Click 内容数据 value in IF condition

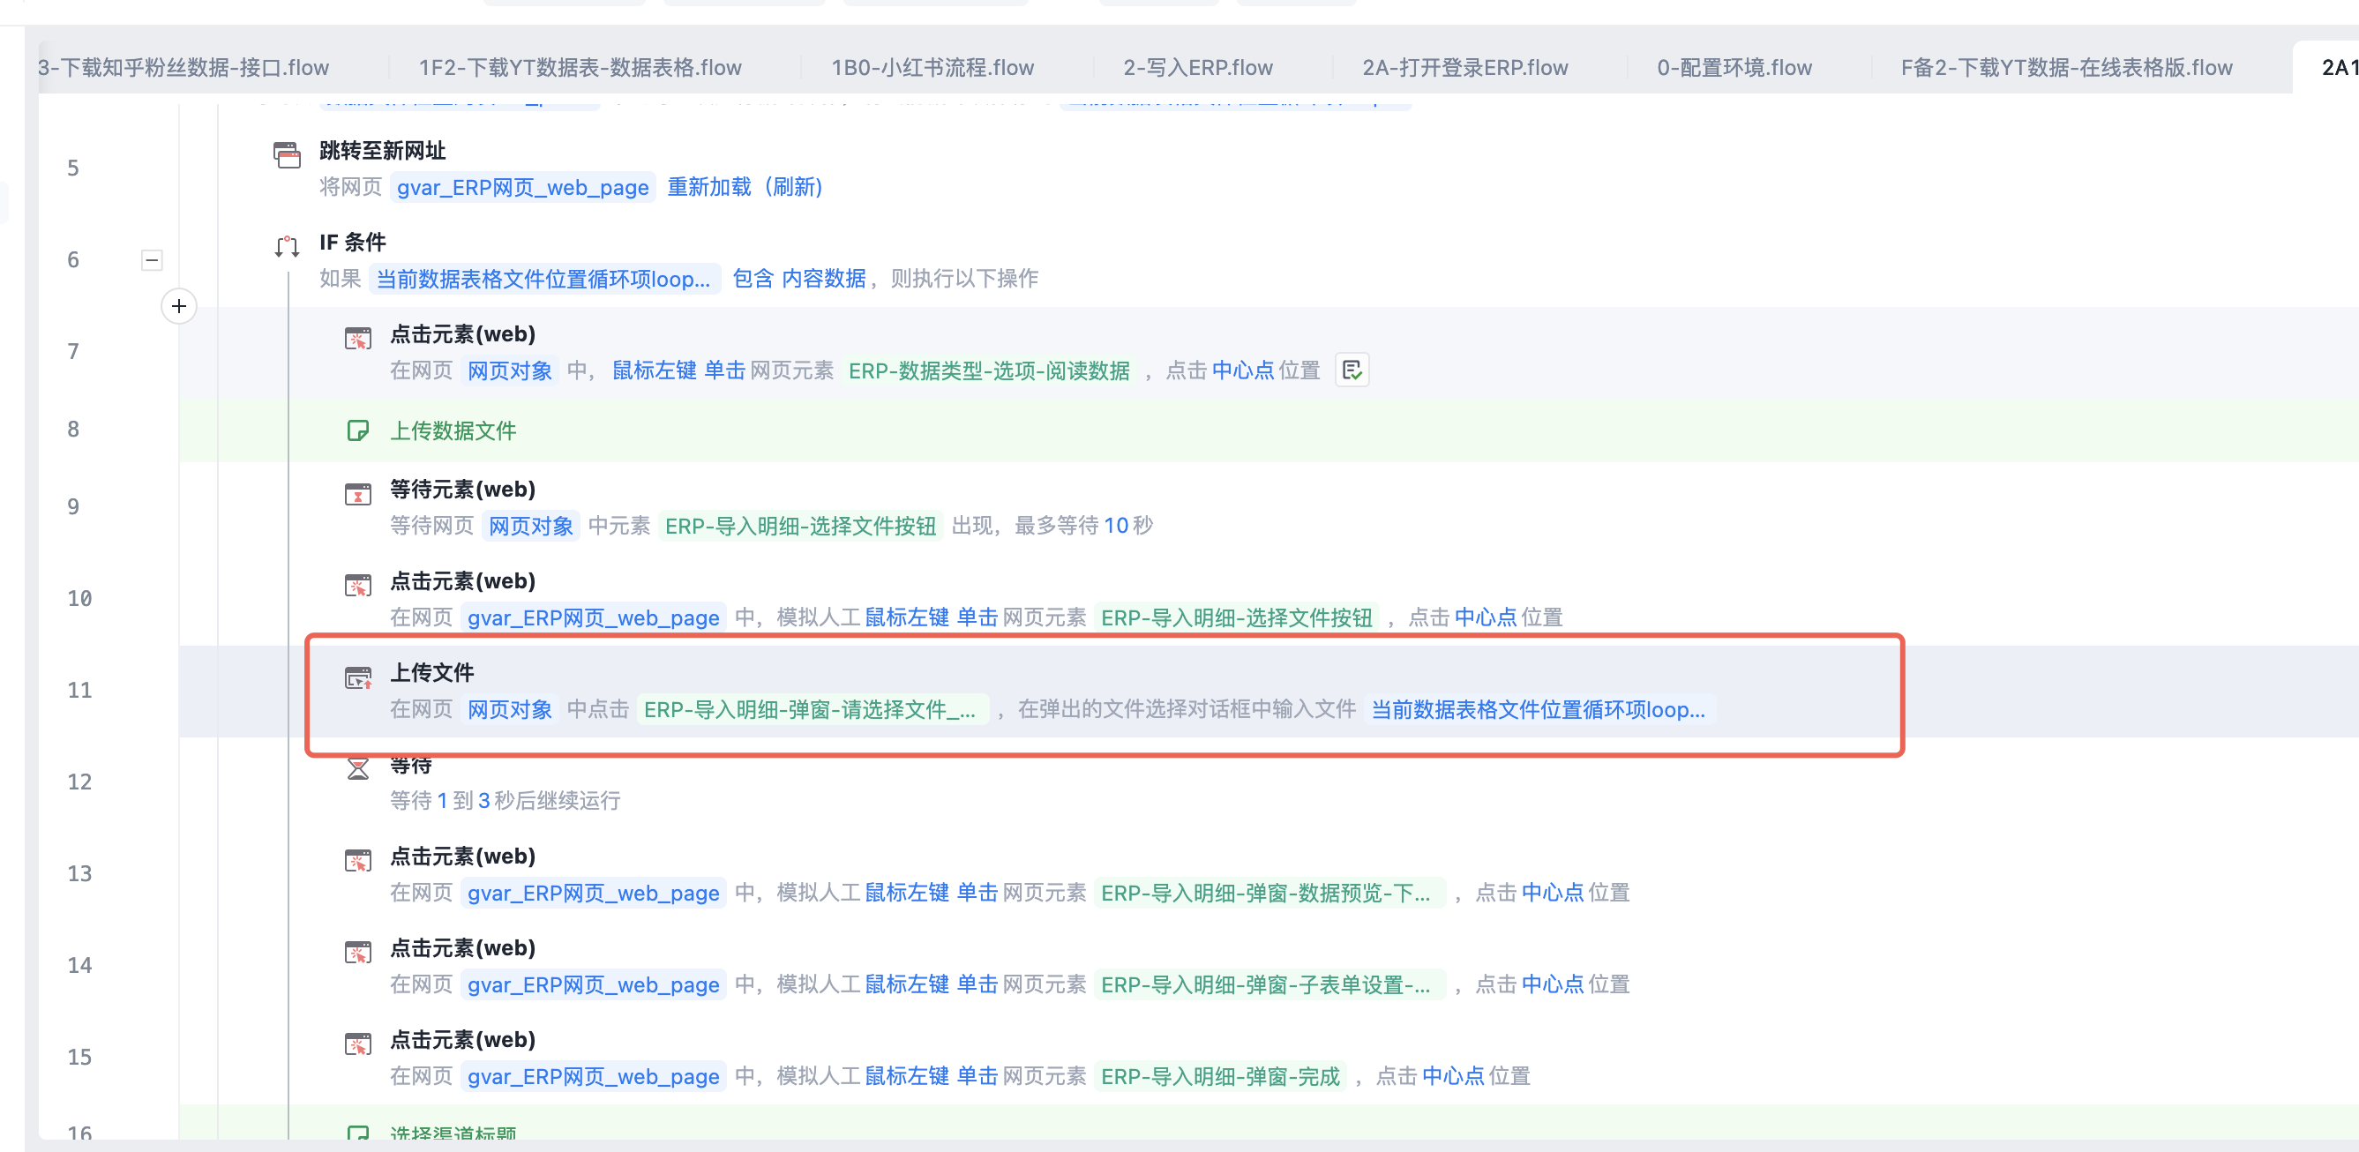[823, 280]
